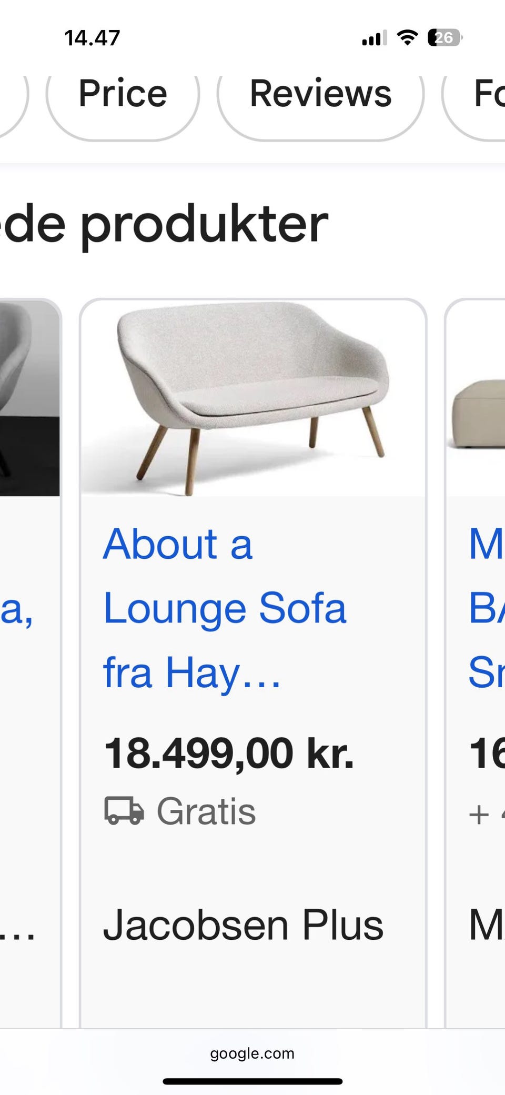Image resolution: width=505 pixels, height=1095 pixels.
Task: Tap the 14.47 clock in the status bar
Action: 92,38
